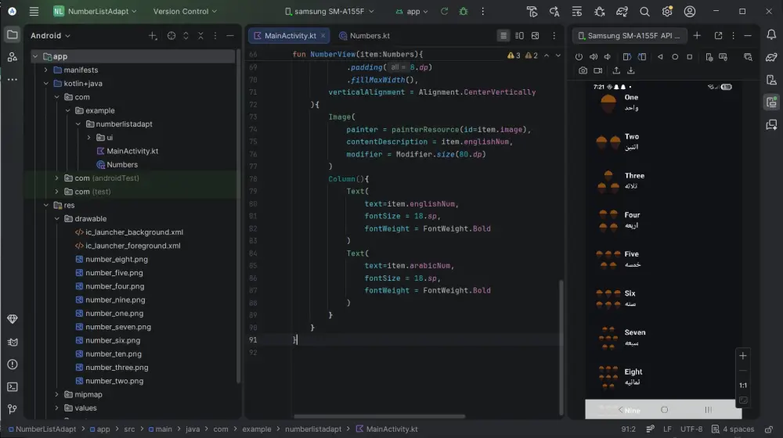Open the main hamburger menu

(34, 11)
